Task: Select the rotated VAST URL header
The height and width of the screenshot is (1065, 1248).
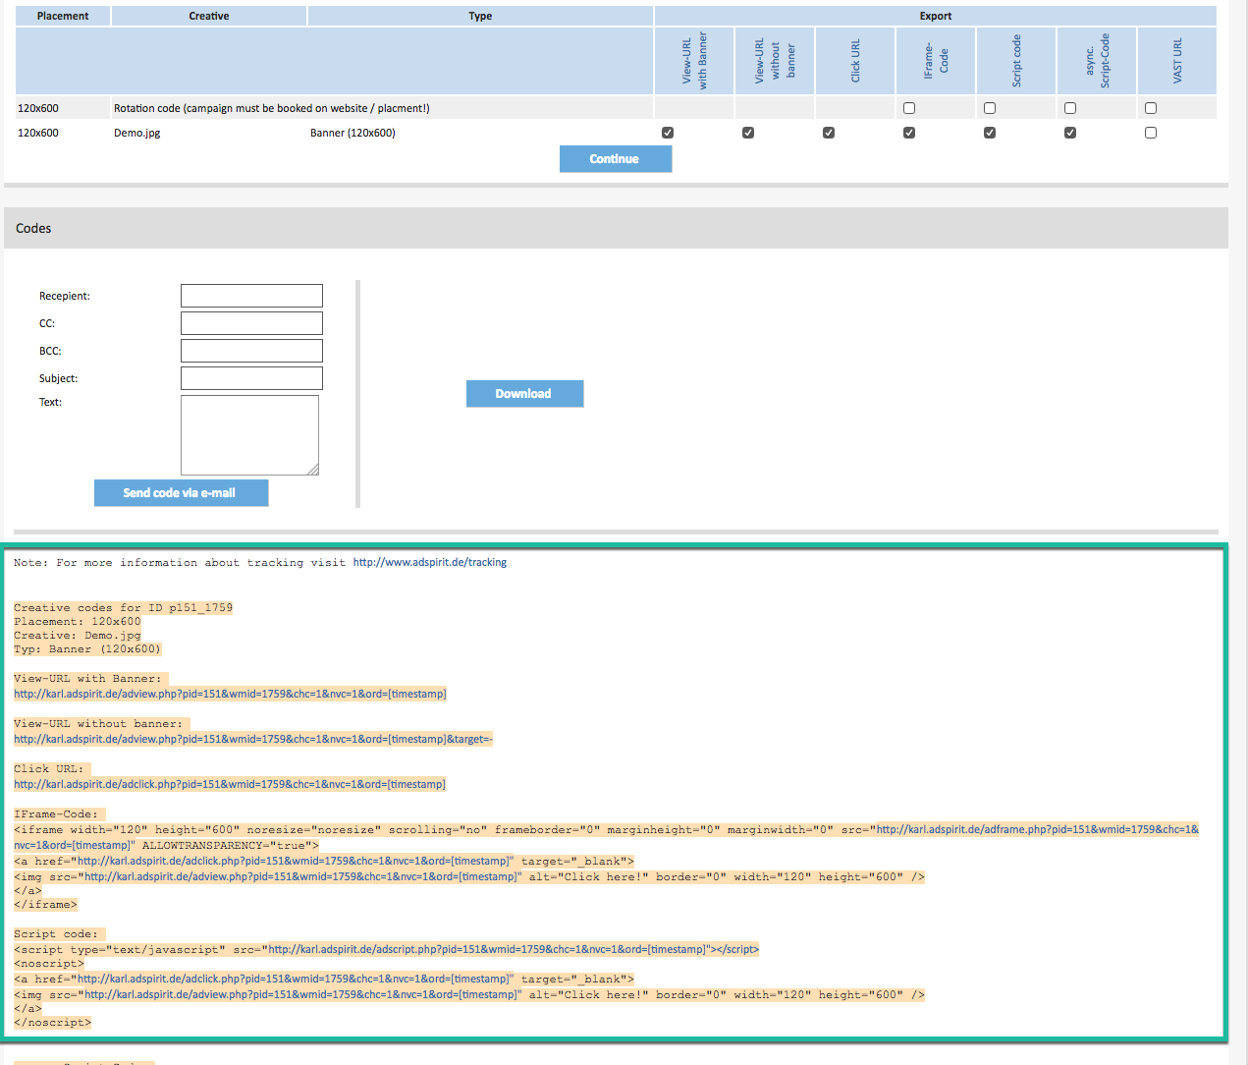Action: [x=1177, y=61]
